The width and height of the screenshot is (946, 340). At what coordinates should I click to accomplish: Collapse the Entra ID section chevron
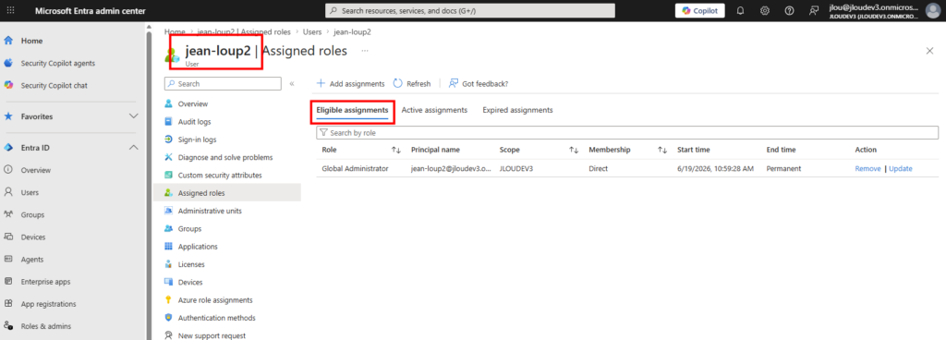click(x=134, y=148)
